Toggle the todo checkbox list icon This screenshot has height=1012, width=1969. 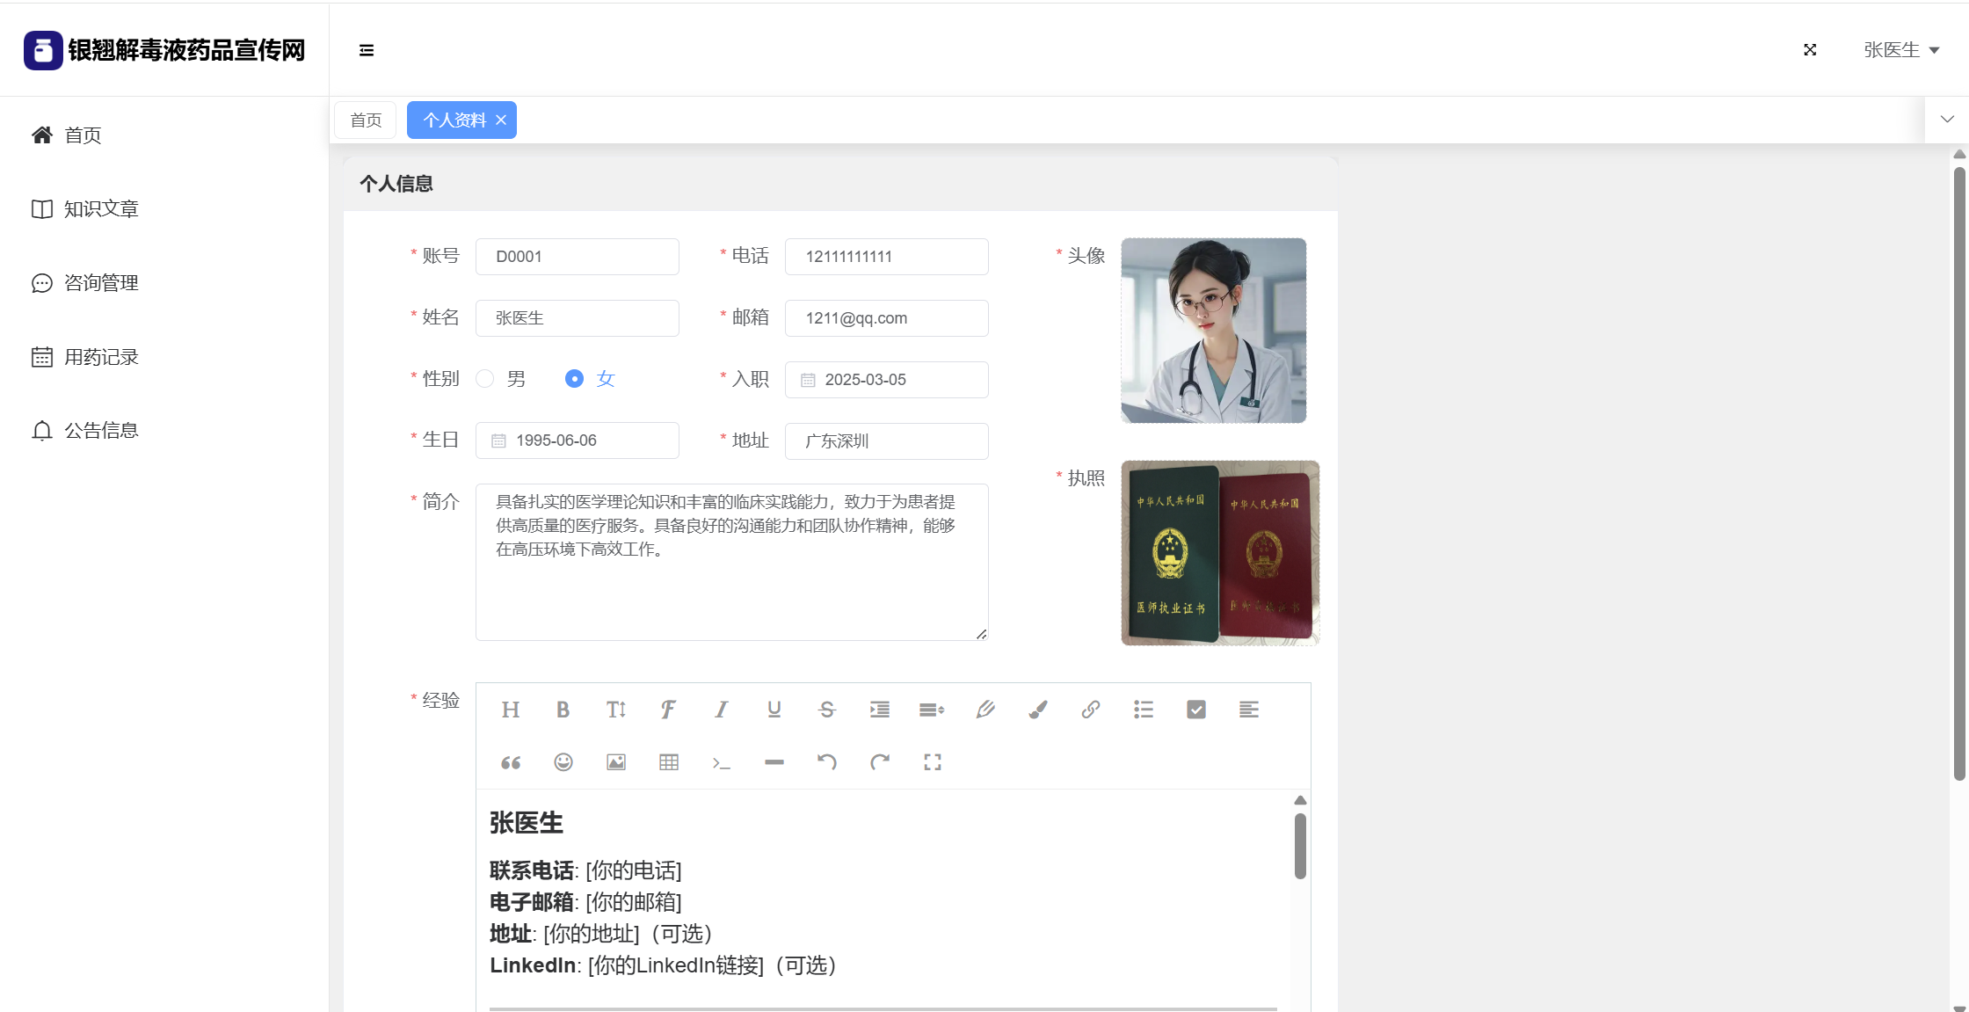1195,710
